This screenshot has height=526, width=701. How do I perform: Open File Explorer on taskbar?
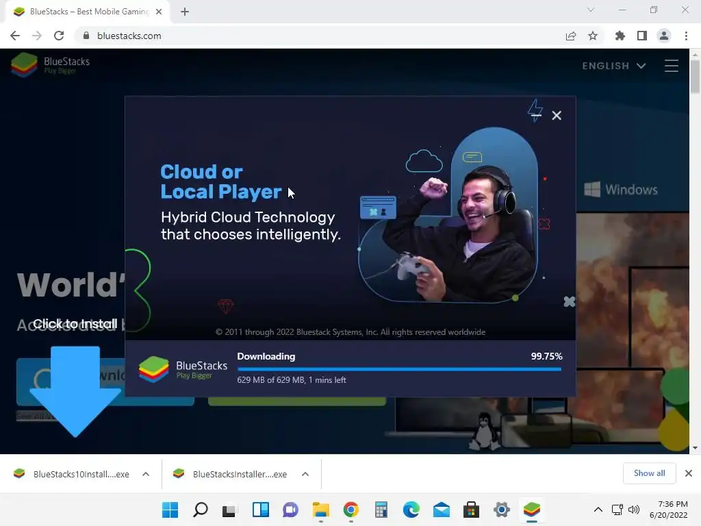point(320,510)
